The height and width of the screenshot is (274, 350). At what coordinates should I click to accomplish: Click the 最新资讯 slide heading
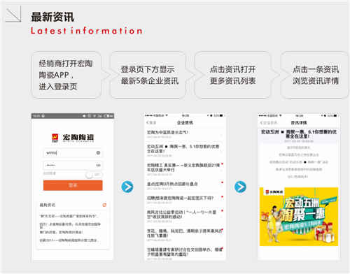pyautogui.click(x=52, y=17)
